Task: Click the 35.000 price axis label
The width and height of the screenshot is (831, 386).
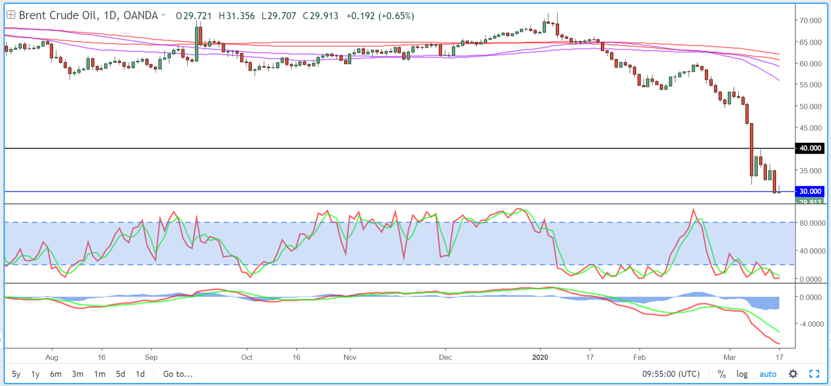Action: [811, 171]
